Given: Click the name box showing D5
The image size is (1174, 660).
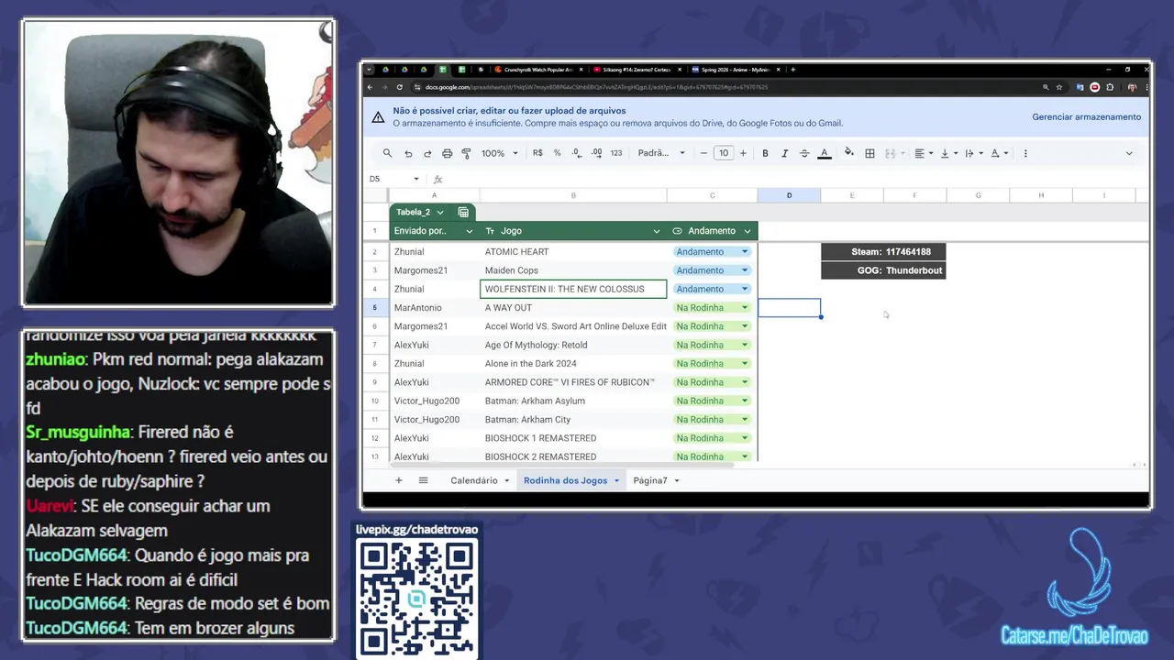Looking at the screenshot, I should (394, 179).
